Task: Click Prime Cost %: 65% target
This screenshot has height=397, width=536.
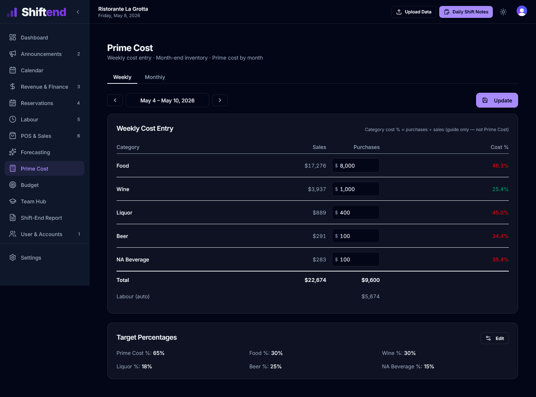Action: click(x=140, y=353)
